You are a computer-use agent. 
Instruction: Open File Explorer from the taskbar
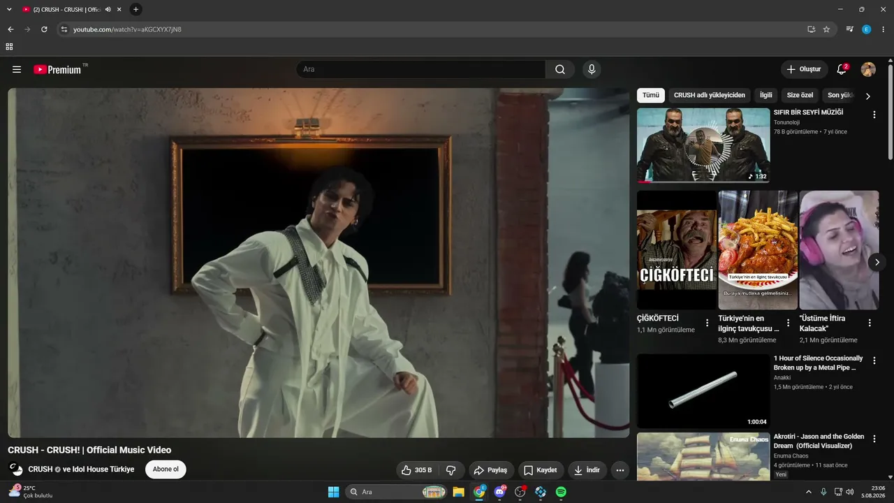click(459, 492)
